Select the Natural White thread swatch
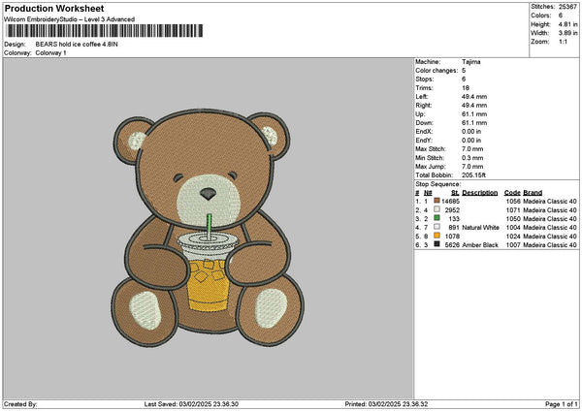 tap(436, 227)
